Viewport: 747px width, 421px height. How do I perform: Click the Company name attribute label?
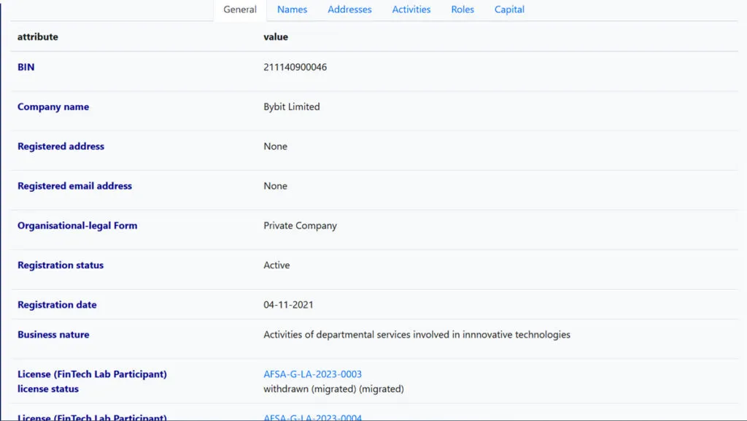pos(53,107)
